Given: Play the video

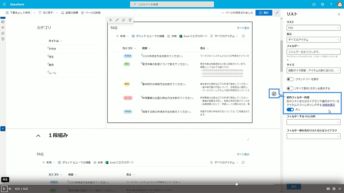Looking at the screenshot, I should [x=4, y=189].
